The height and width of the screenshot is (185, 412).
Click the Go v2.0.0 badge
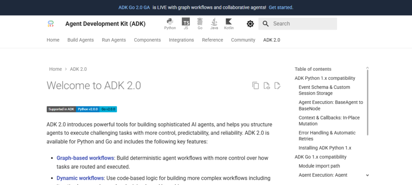click(x=108, y=109)
